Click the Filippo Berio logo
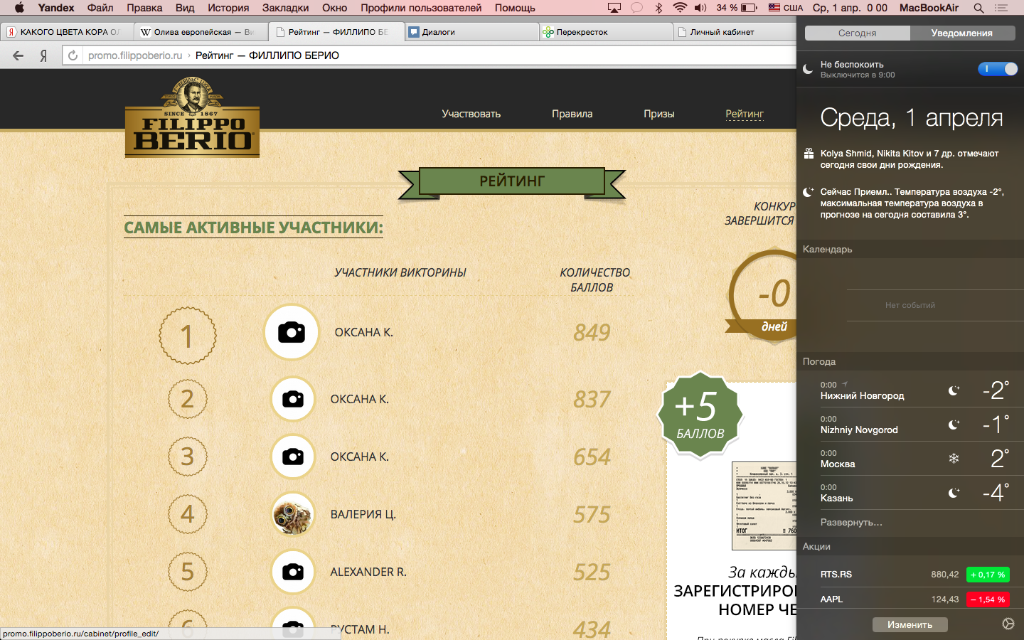Image resolution: width=1024 pixels, height=640 pixels. pos(192,117)
